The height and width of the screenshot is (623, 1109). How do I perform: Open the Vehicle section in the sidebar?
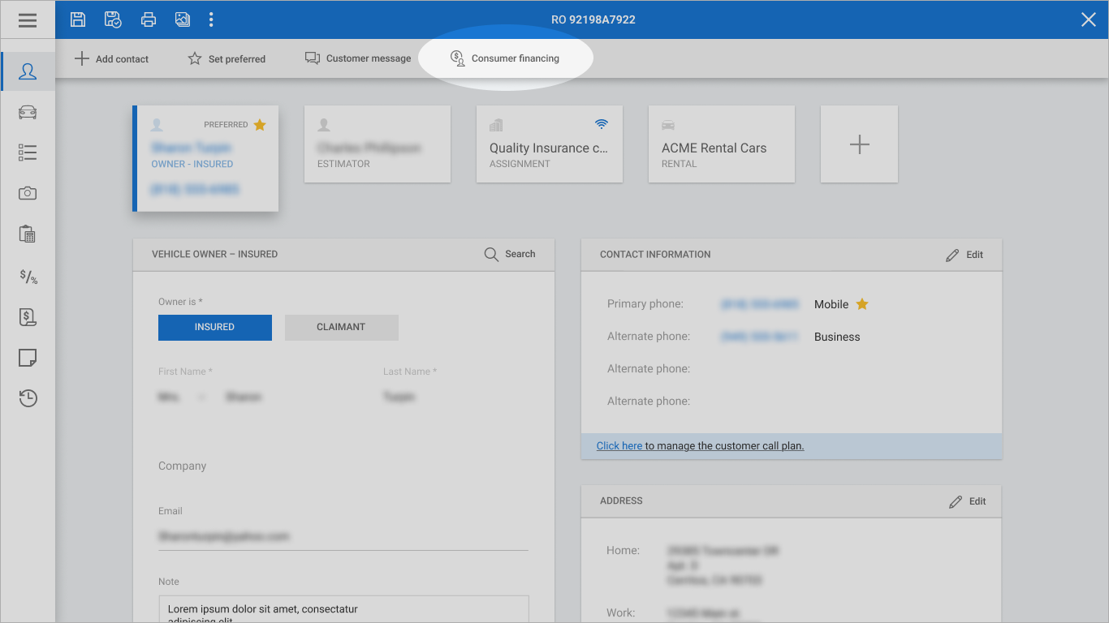pyautogui.click(x=28, y=112)
